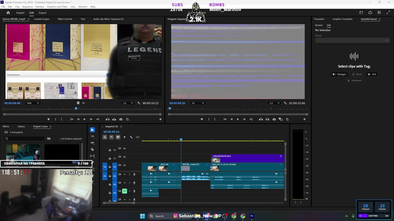Screen dimensions: 394x221
Task: Open Program playback resolution 1/2 dropdown
Action: (274, 103)
